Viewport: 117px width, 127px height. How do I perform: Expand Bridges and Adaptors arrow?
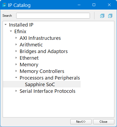click(x=16, y=51)
